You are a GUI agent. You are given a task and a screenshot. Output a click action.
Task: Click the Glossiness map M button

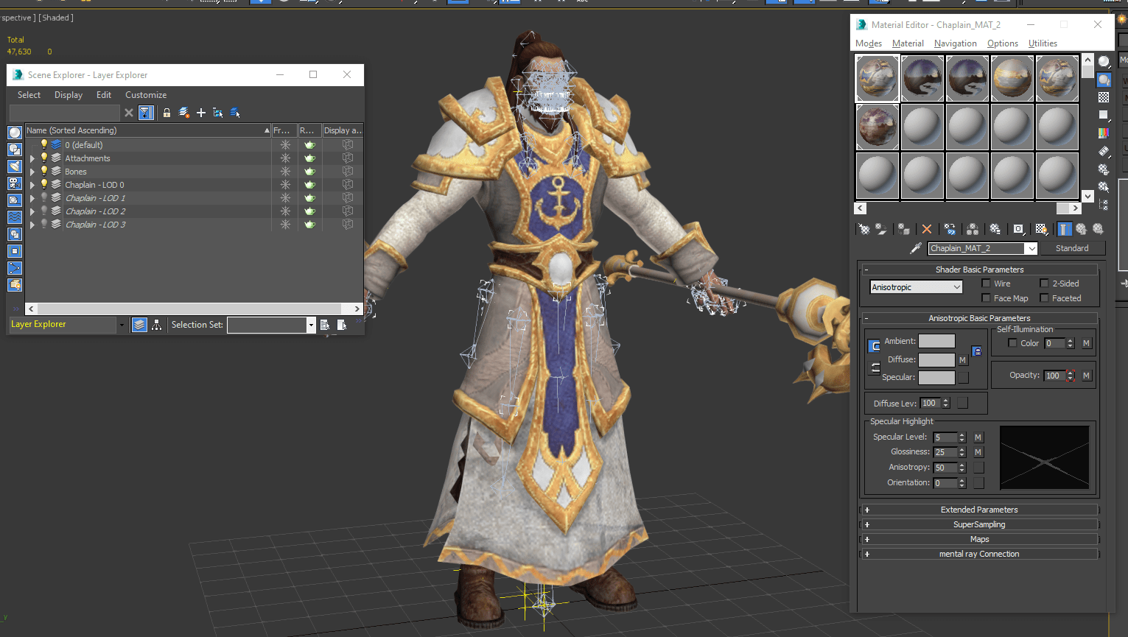(x=978, y=452)
